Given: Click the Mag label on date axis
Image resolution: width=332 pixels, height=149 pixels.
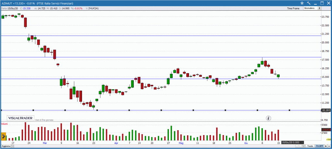Looking at the screenshot, I should tap(181, 143).
